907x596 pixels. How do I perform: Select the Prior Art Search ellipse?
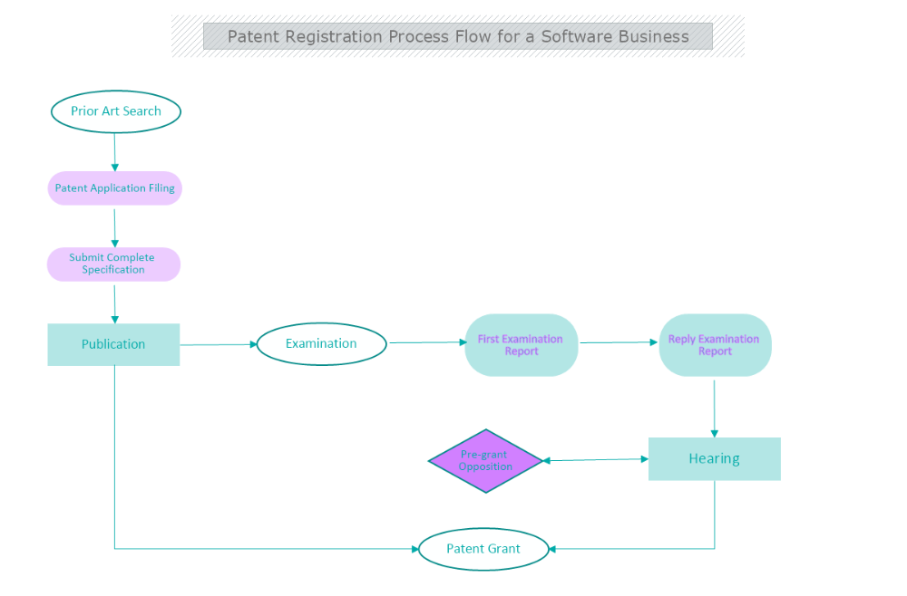(x=115, y=111)
